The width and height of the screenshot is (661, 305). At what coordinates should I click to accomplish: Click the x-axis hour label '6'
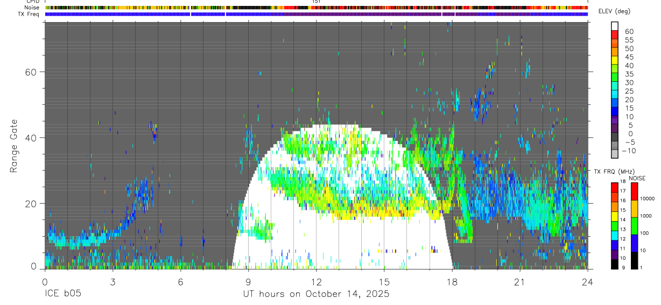pos(180,282)
